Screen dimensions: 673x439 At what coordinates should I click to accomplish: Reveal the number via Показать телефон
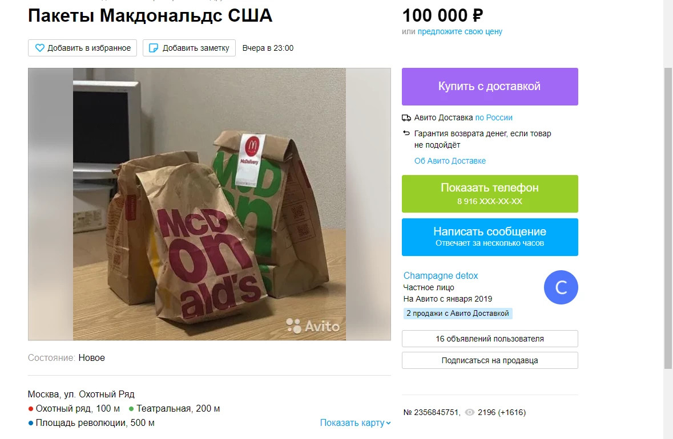(490, 194)
